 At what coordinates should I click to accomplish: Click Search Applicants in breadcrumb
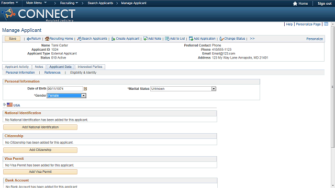tap(100, 3)
